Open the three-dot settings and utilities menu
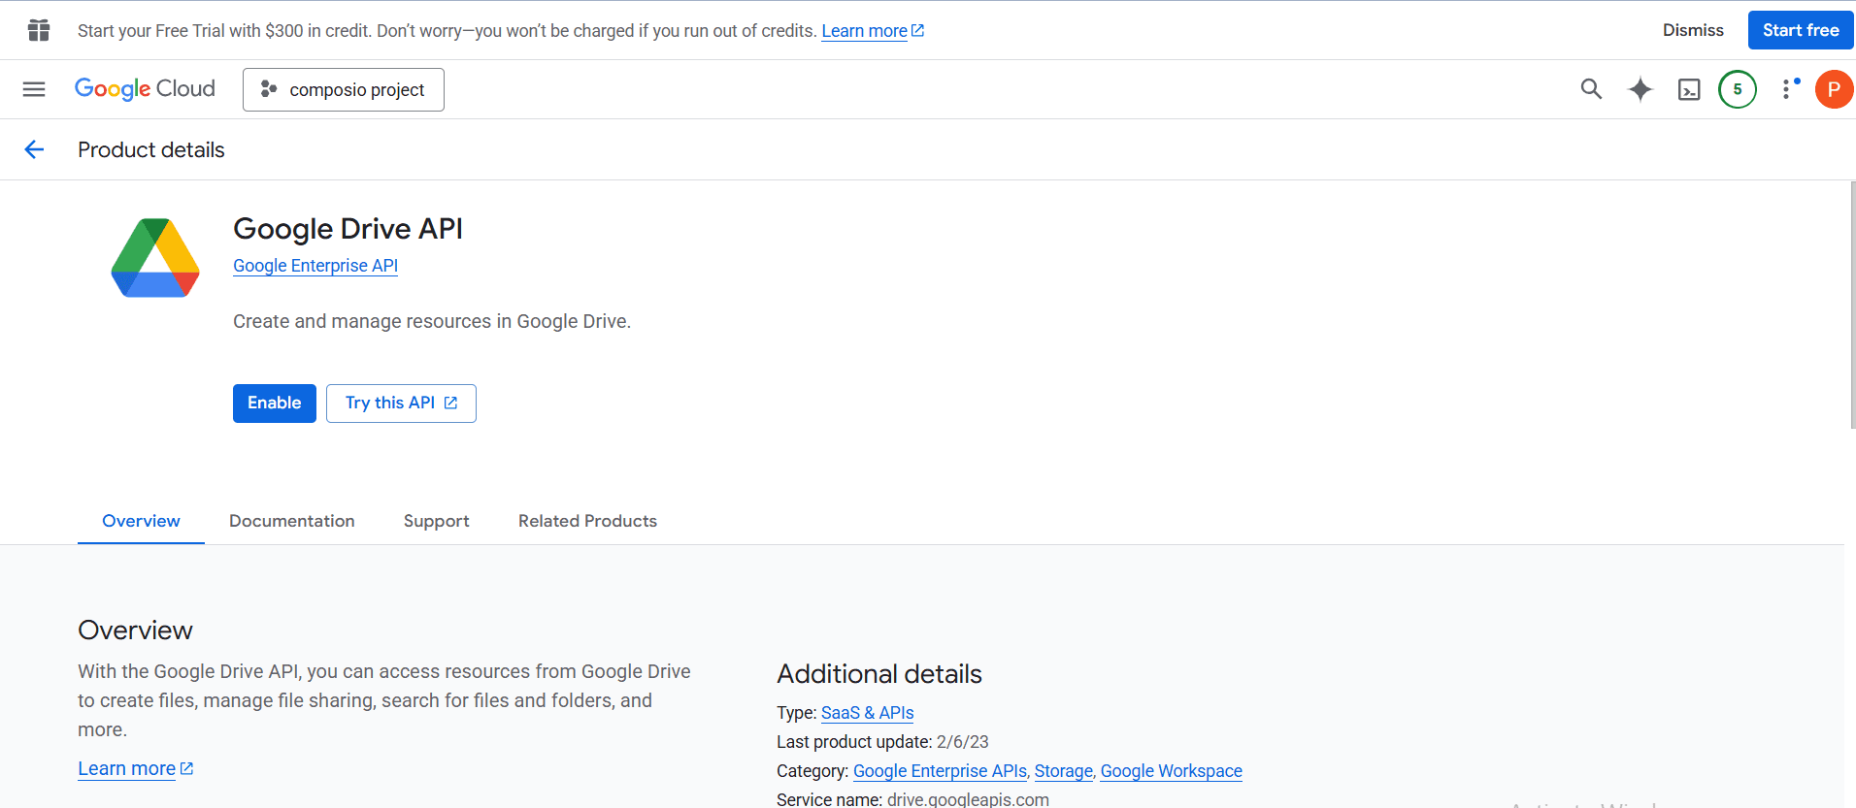Viewport: 1856px width, 808px height. (1787, 89)
